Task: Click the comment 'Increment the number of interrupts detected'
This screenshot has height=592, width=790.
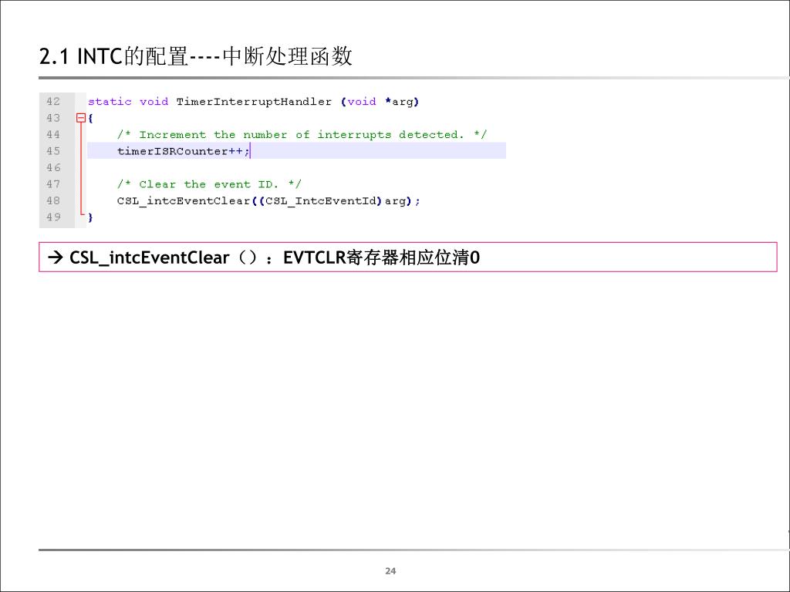Action: pos(302,134)
